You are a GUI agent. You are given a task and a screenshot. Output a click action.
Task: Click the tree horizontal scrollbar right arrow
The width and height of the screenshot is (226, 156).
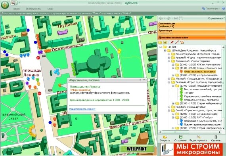tap(220, 132)
